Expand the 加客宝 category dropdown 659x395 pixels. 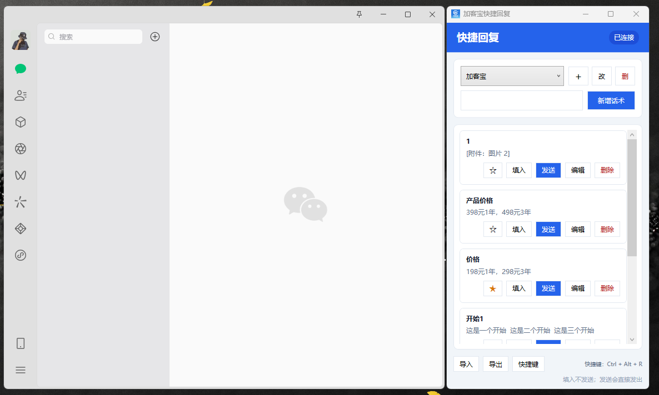tap(512, 76)
